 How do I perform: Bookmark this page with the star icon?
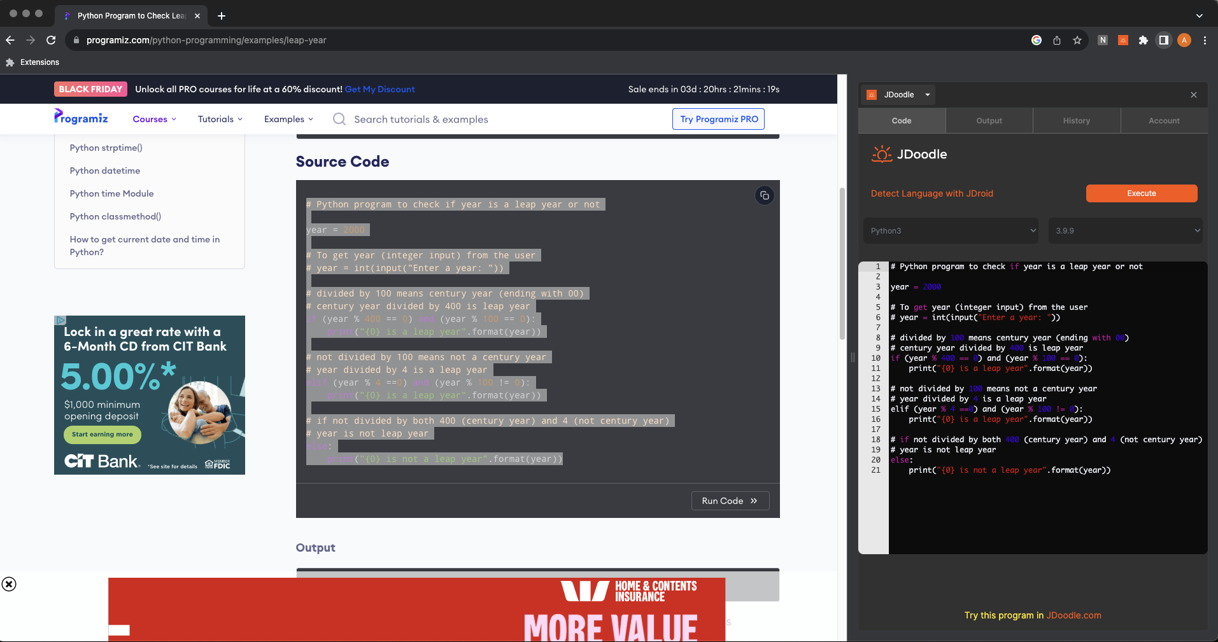click(x=1077, y=40)
